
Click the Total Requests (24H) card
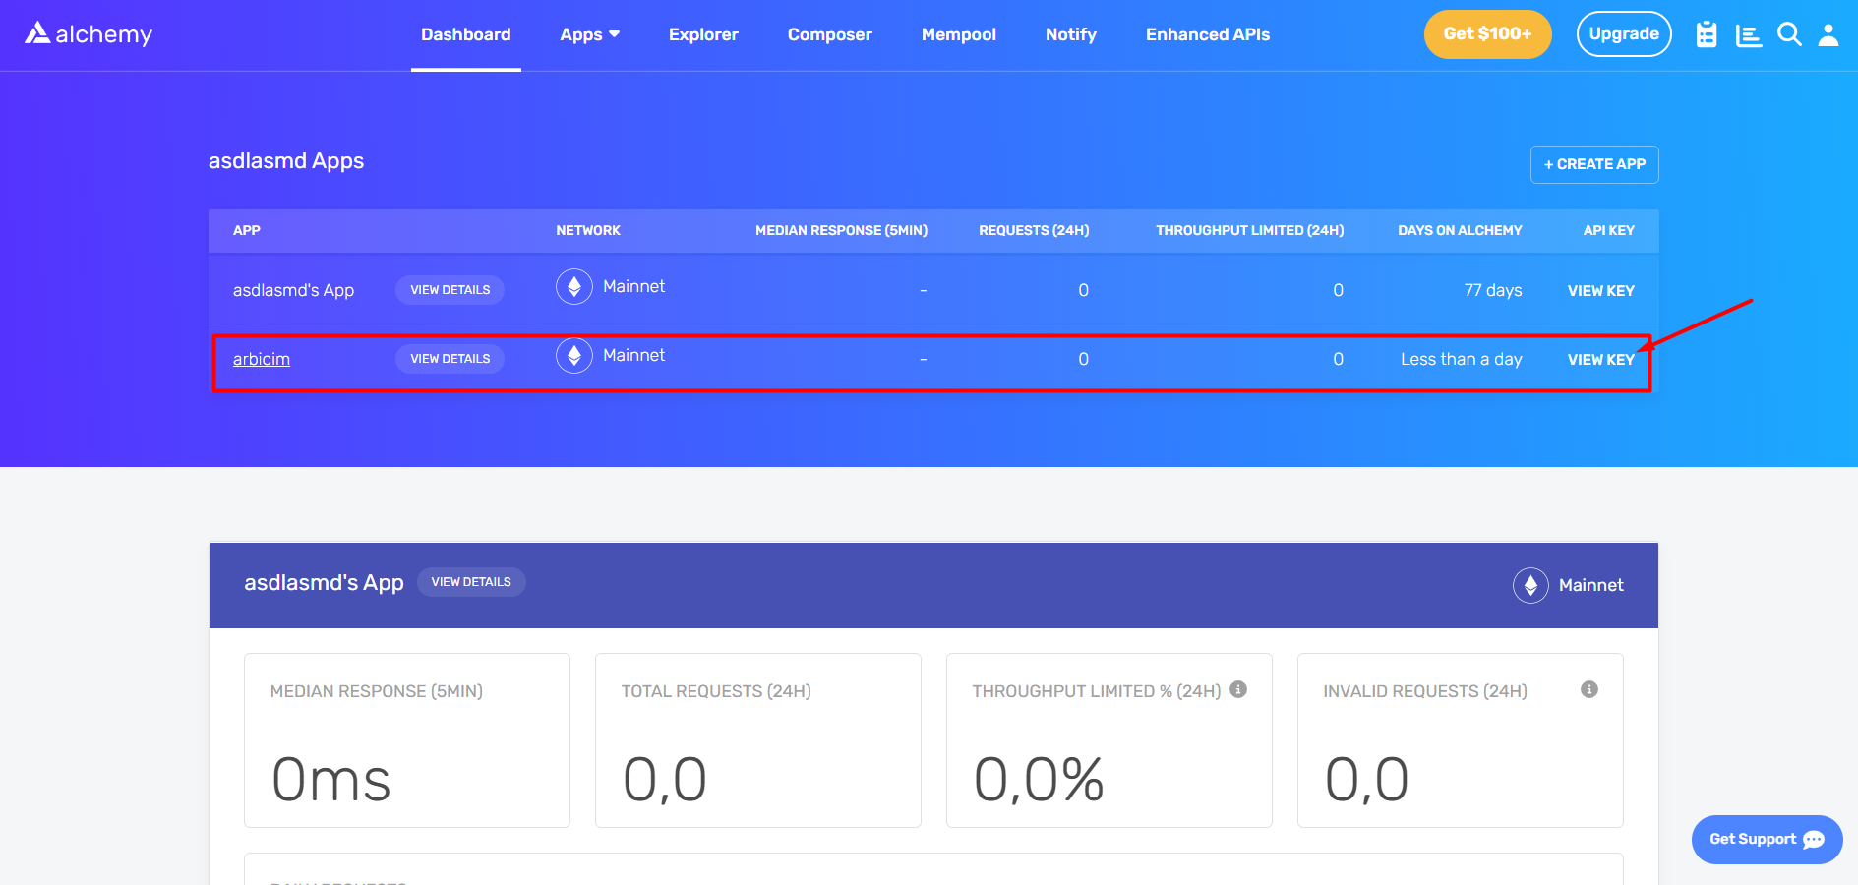pos(758,740)
